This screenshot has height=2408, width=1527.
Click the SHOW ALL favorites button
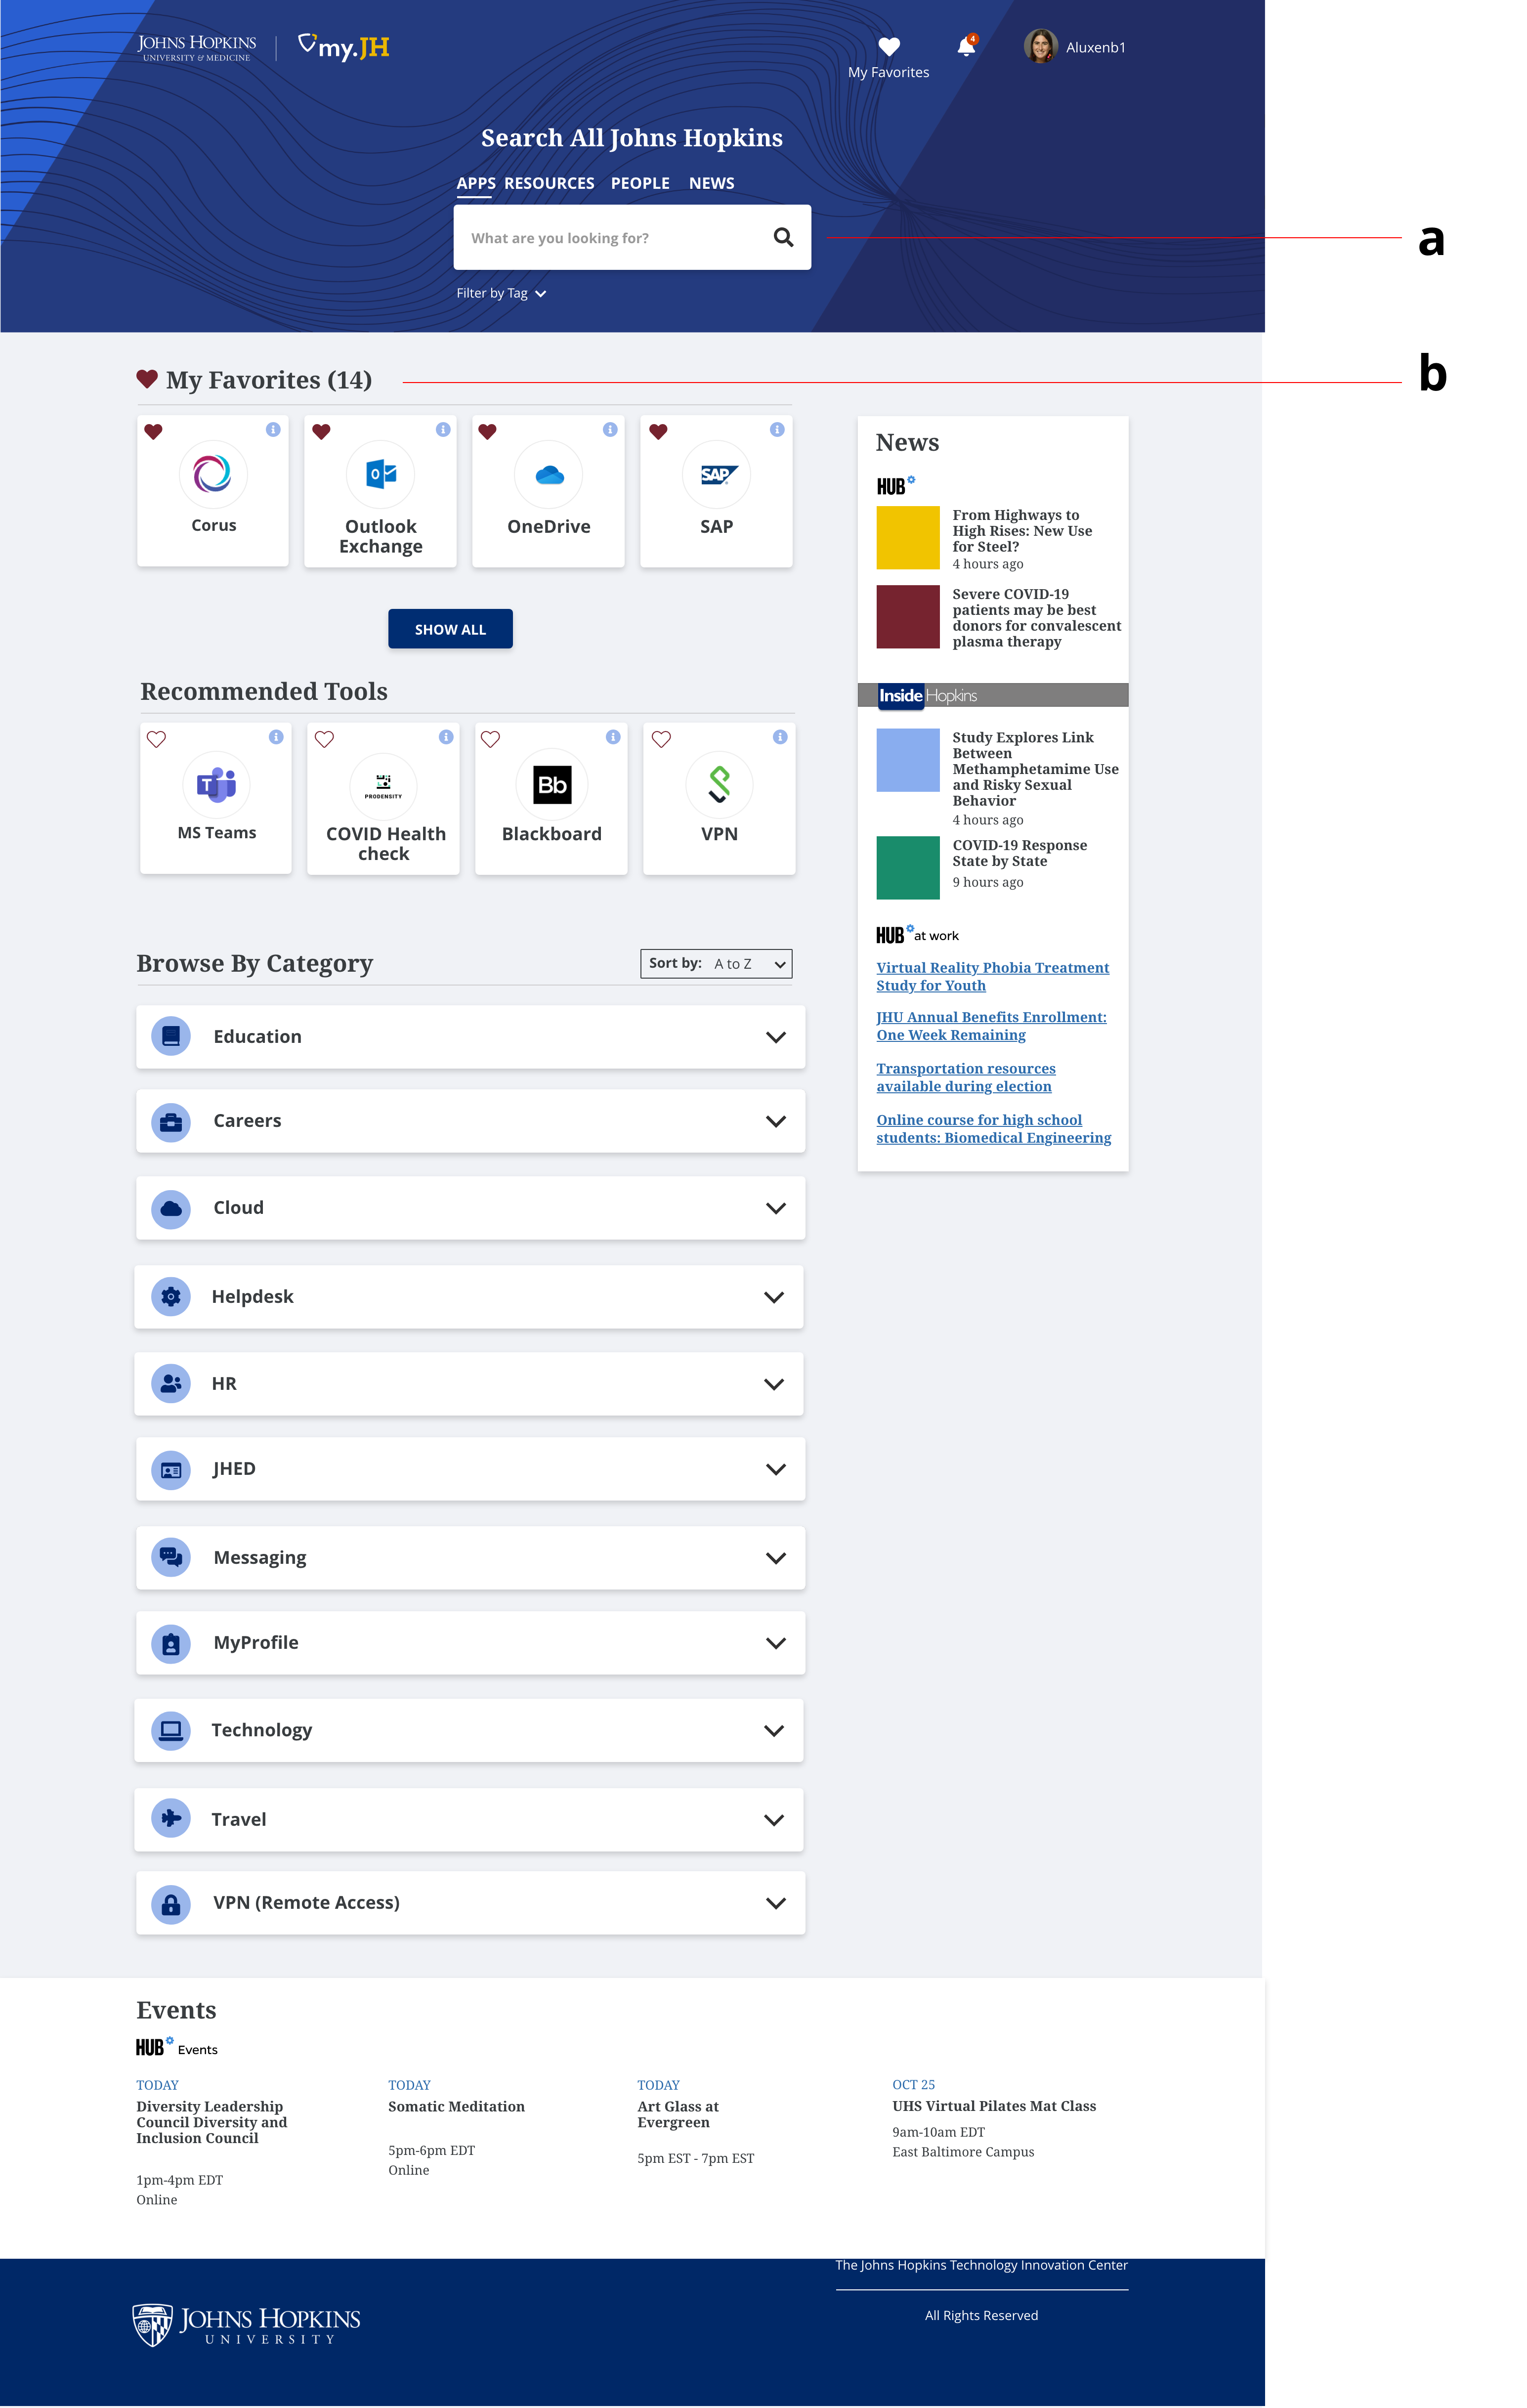point(450,629)
